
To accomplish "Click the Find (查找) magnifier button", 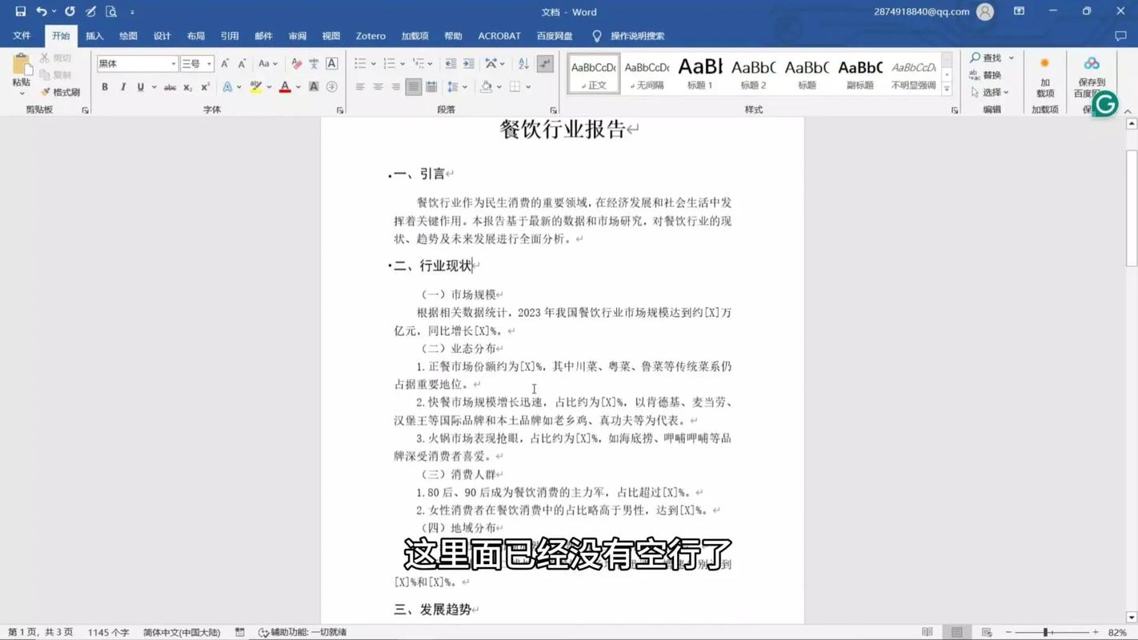I will (x=986, y=58).
